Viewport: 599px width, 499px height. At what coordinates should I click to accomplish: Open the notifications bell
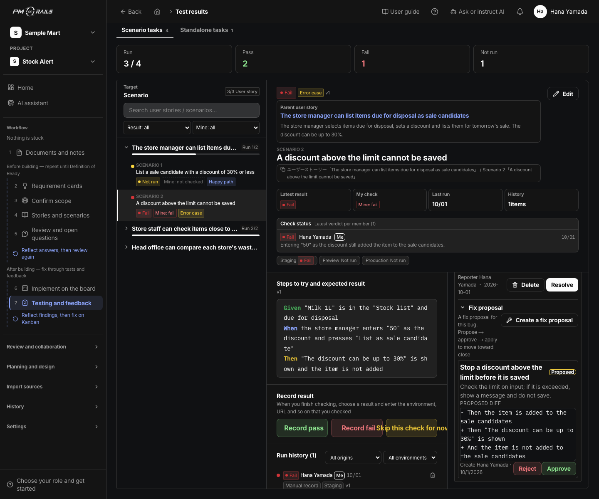(520, 12)
